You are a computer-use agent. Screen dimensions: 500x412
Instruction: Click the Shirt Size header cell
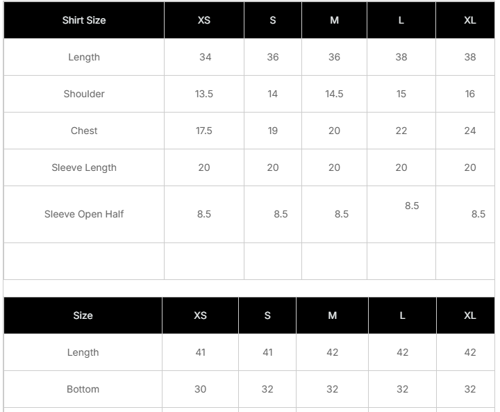pos(84,20)
